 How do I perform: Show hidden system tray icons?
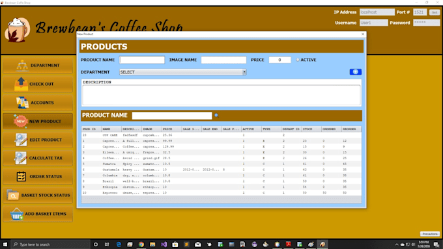pos(397,244)
